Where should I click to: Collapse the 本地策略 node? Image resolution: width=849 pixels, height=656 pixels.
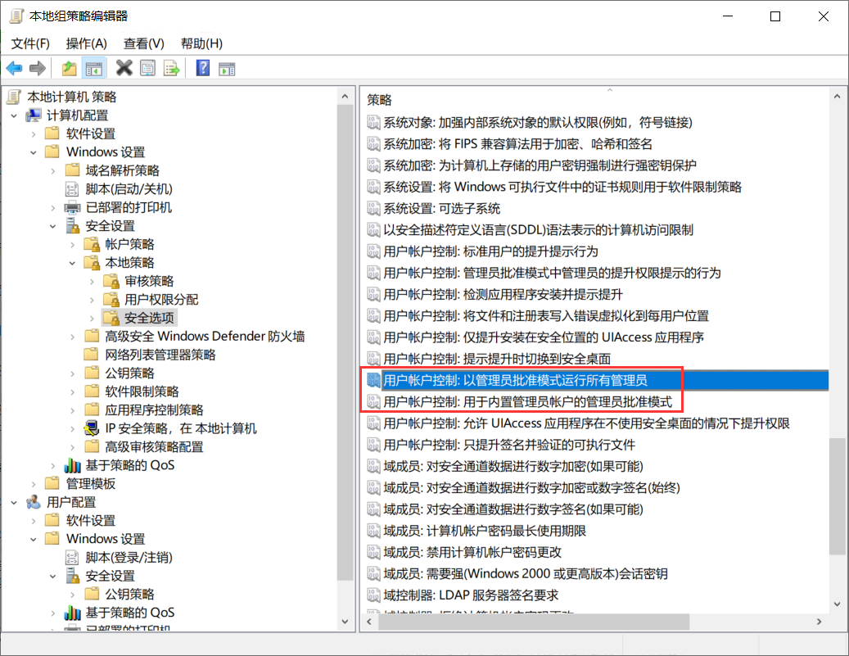[73, 263]
